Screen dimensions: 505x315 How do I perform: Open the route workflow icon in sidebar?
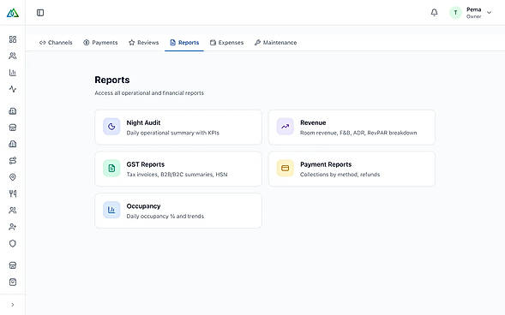(13, 160)
